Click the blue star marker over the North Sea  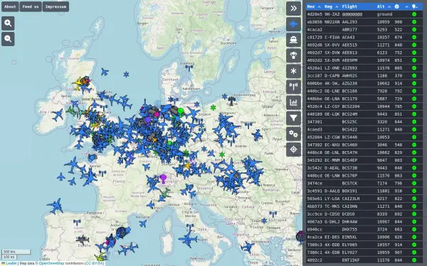point(126,74)
